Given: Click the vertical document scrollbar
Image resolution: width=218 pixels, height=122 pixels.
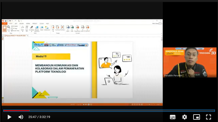Looking at the screenshot, I should pos(162,70).
